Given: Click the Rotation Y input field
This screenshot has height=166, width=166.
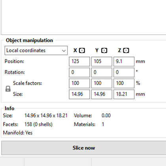Looking at the screenshot, I should pyautogui.click(x=102, y=72).
